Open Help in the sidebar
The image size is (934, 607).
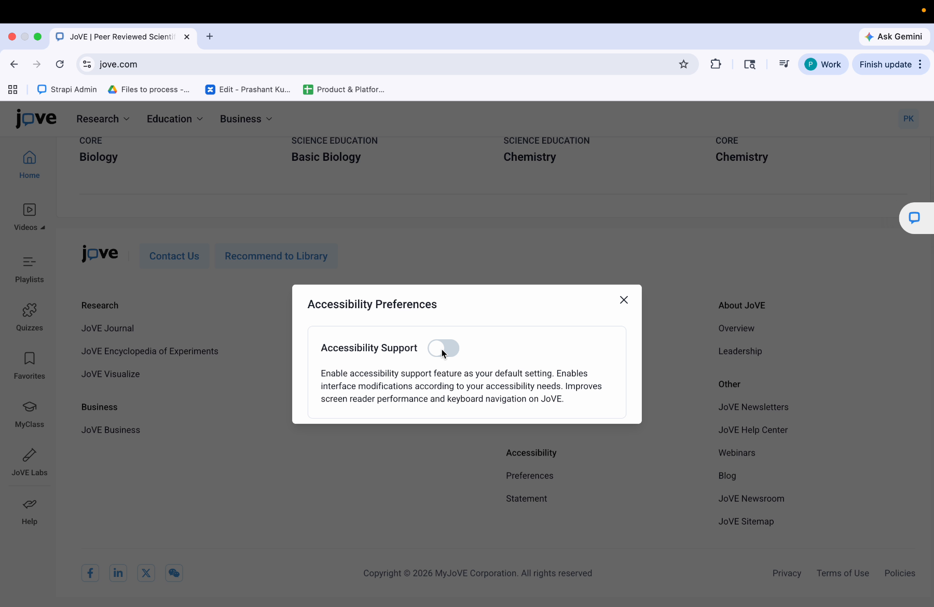(x=30, y=512)
